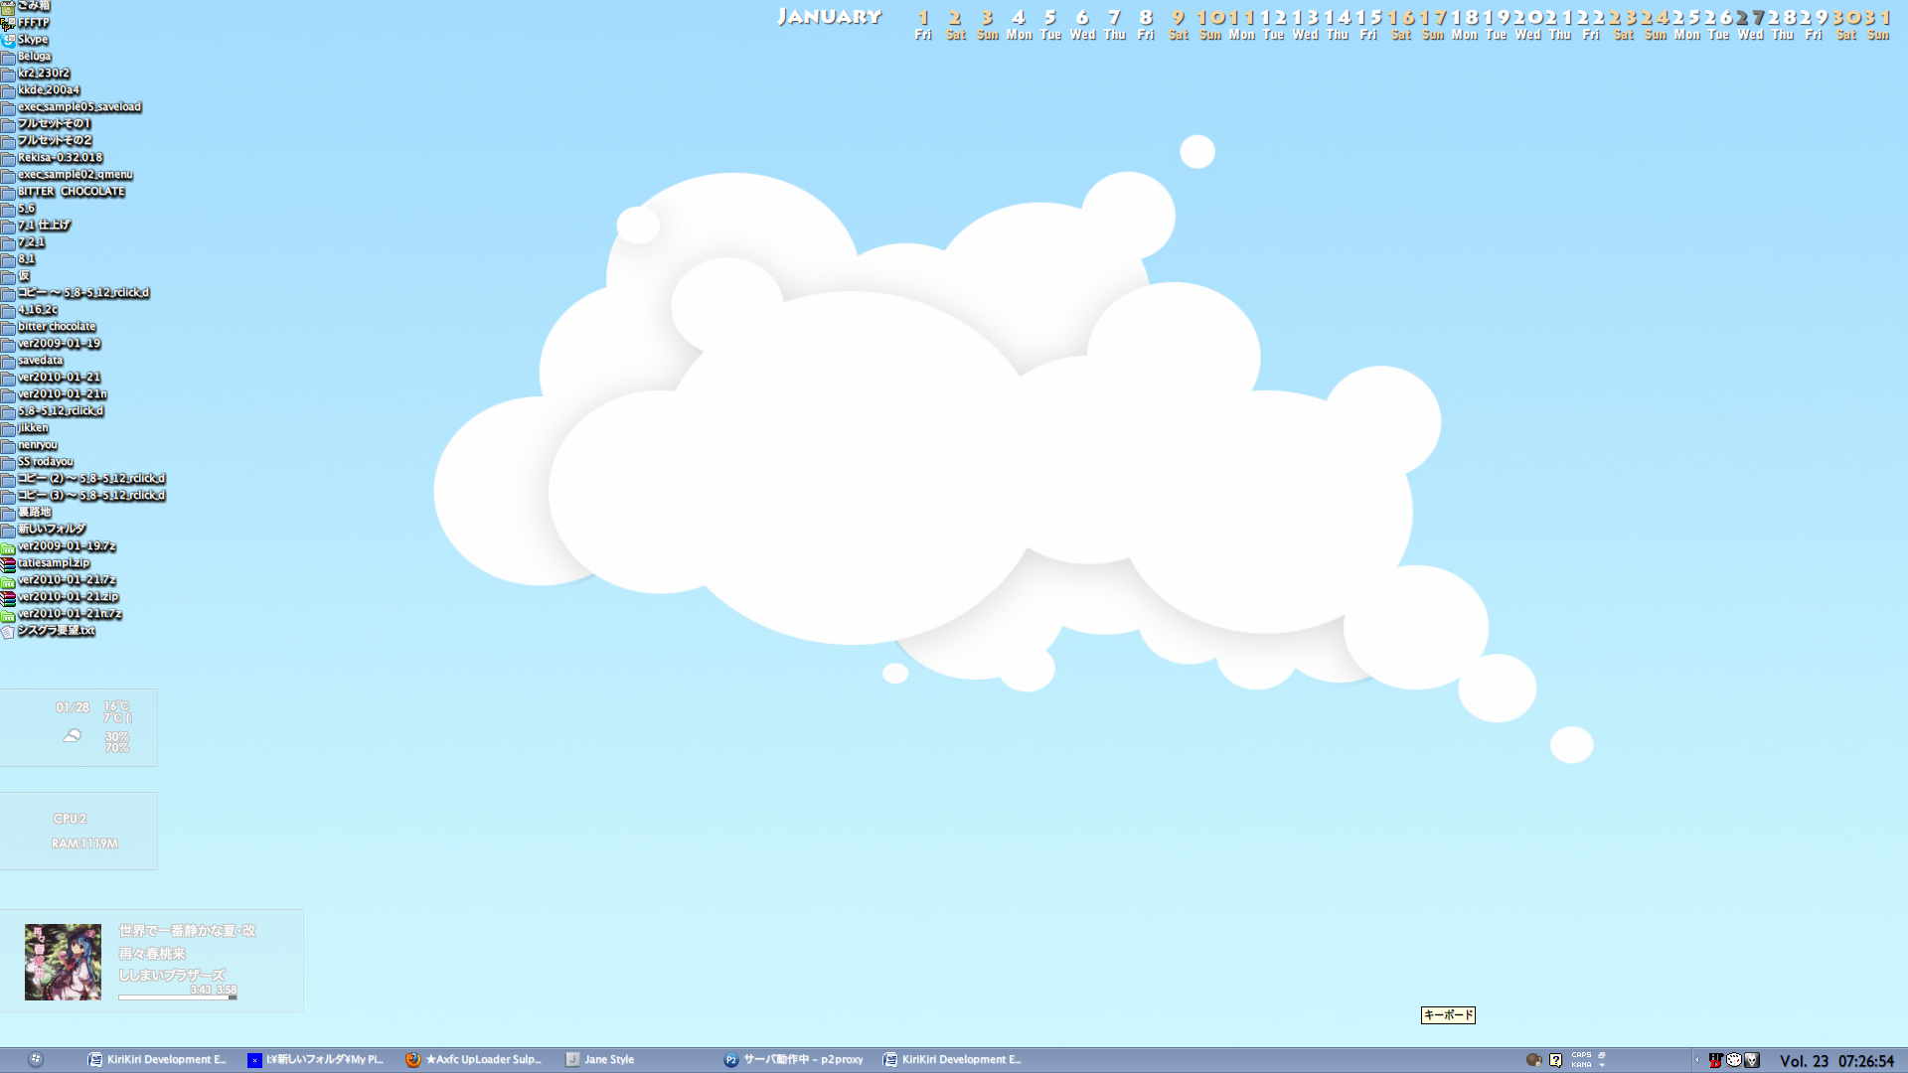Click the Vol. 23 volume indicator
This screenshot has height=1073, width=1908.
(x=1804, y=1061)
